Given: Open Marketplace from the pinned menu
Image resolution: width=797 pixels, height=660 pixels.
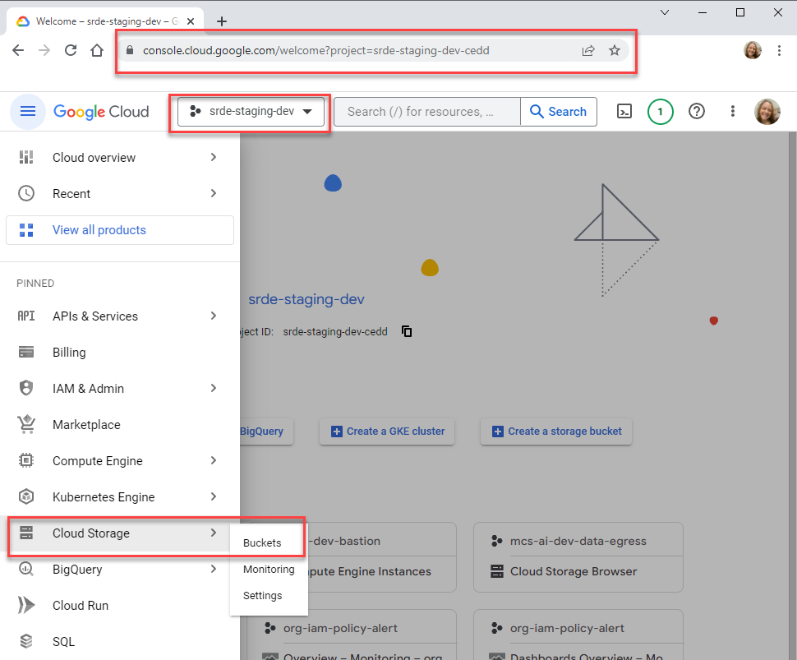Looking at the screenshot, I should point(120,425).
